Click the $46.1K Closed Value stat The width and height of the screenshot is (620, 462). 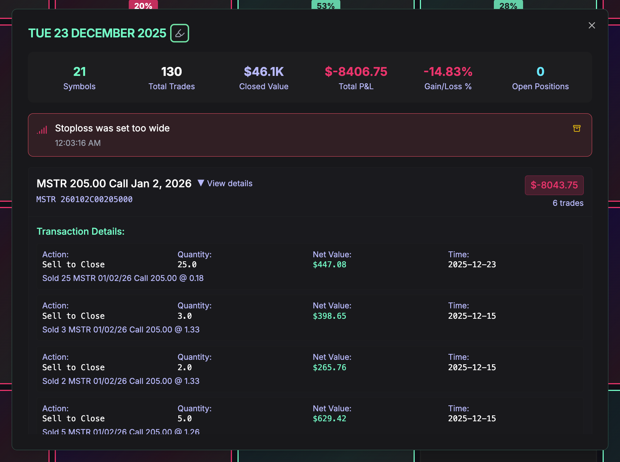tap(264, 77)
